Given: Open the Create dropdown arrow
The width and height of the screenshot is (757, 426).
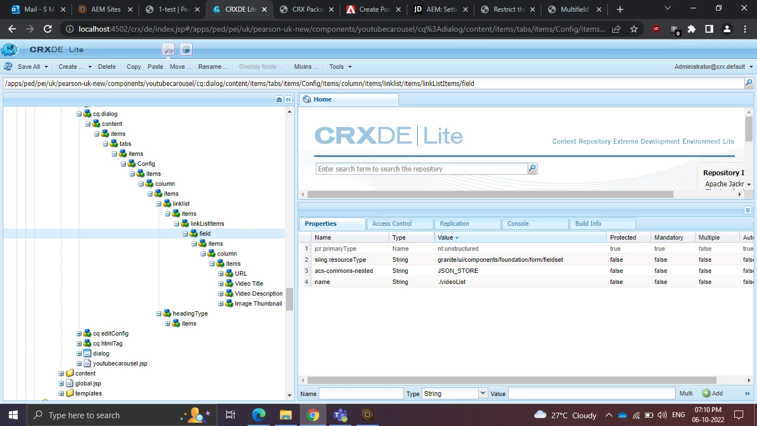Looking at the screenshot, I should [90, 67].
